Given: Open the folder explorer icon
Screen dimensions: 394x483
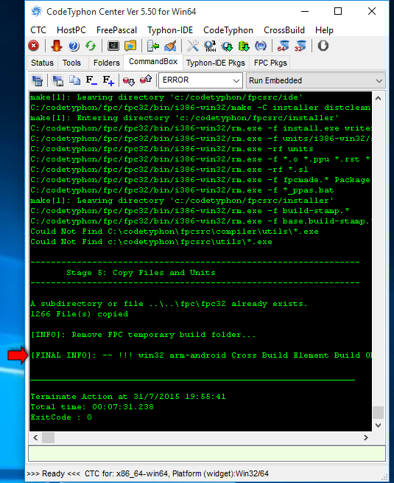Looking at the screenshot, I should click(130, 46).
